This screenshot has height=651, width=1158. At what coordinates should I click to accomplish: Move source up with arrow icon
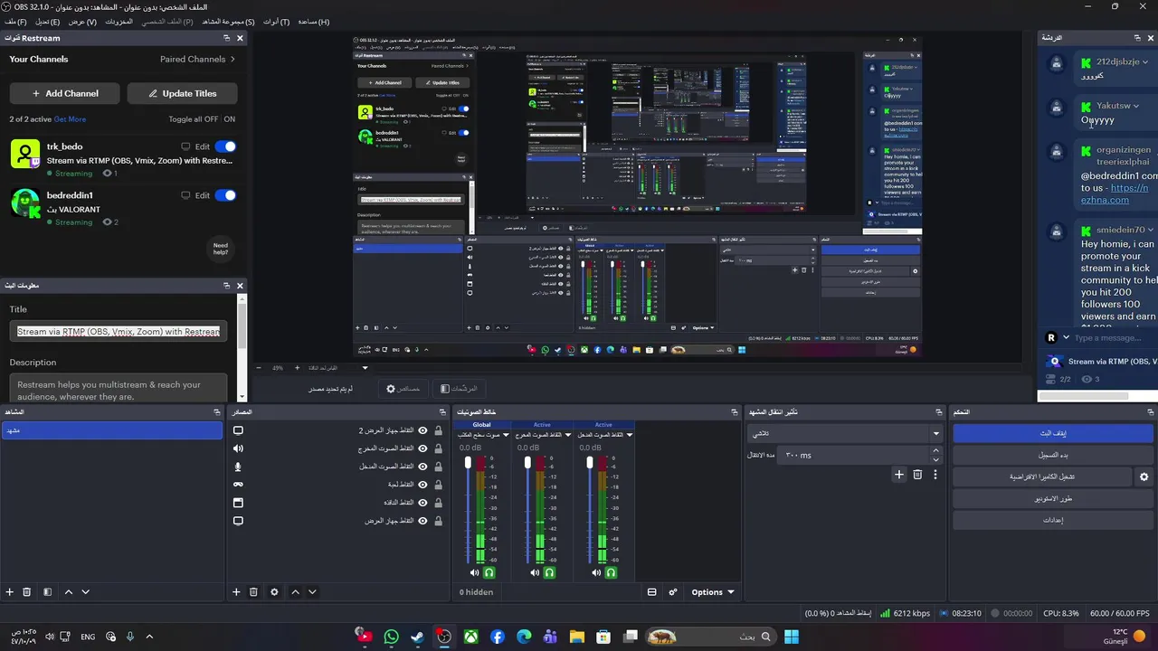295,592
